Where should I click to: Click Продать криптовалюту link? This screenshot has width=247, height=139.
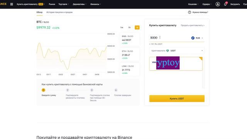click(x=193, y=25)
